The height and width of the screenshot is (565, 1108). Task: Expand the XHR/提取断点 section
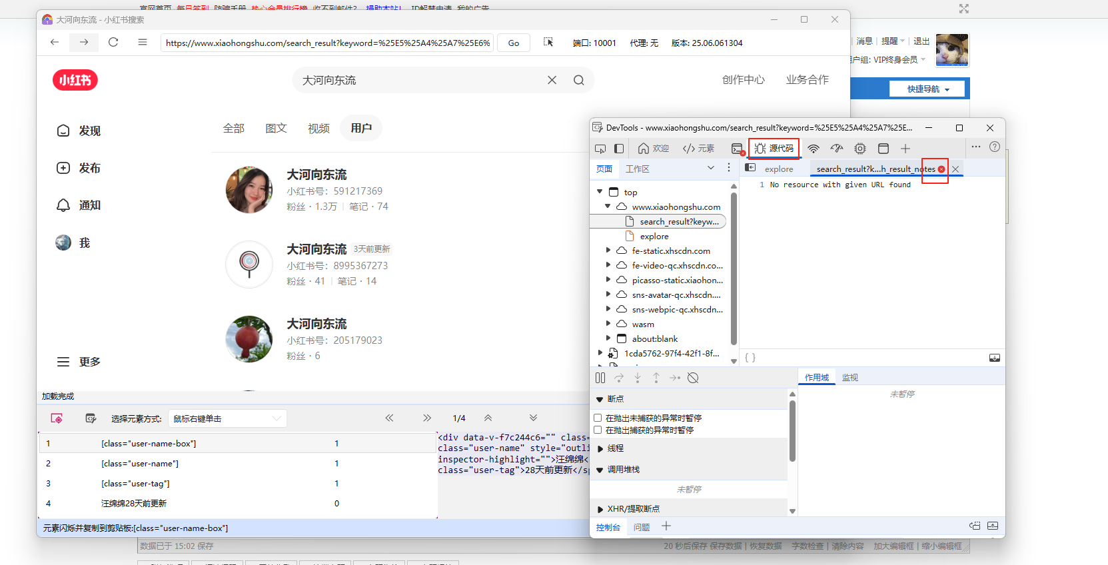coord(600,509)
